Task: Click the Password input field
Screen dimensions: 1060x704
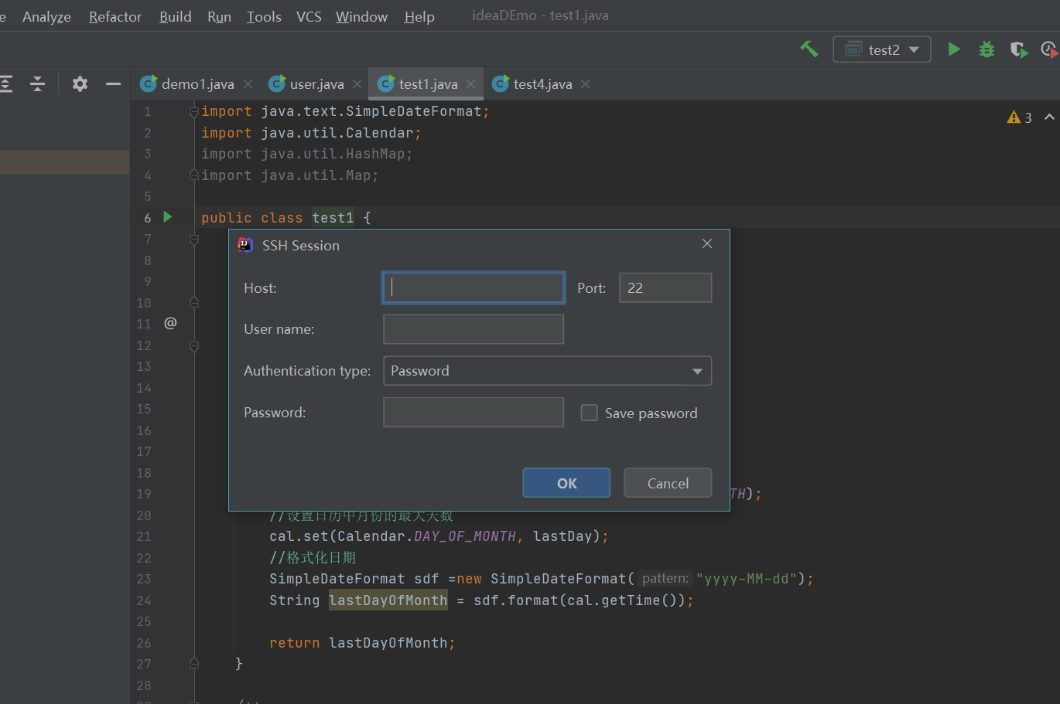Action: pyautogui.click(x=474, y=412)
